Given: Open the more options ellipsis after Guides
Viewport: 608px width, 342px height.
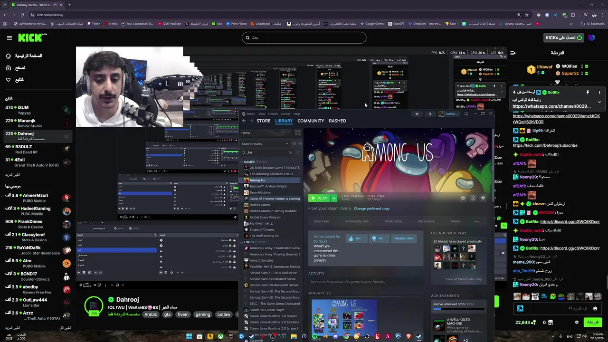Looking at the screenshot, I should [x=477, y=221].
